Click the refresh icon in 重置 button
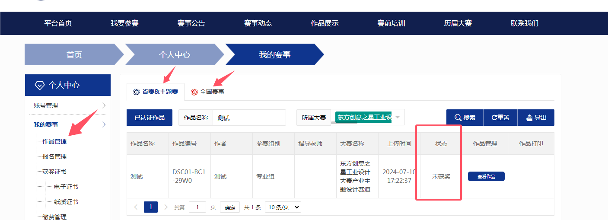Viewport: 608px width, 220px height. coord(494,118)
